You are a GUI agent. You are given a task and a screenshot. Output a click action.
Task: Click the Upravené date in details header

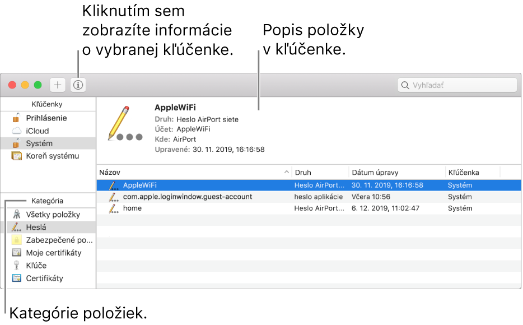(x=228, y=150)
